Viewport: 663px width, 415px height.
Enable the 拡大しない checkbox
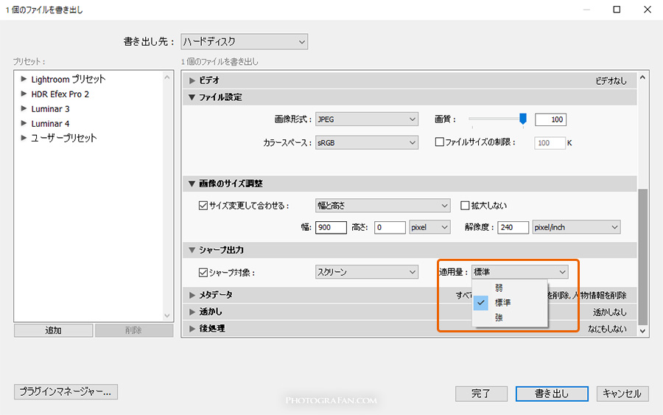pos(465,206)
